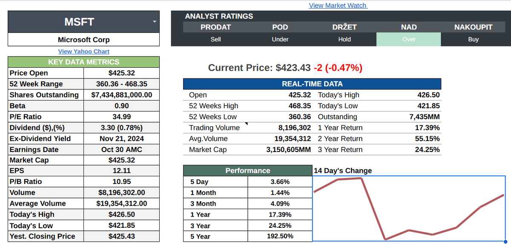Grab the chart's bottom-right resize handle
Image resolution: width=511 pixels, height=244 pixels.
click(505, 241)
